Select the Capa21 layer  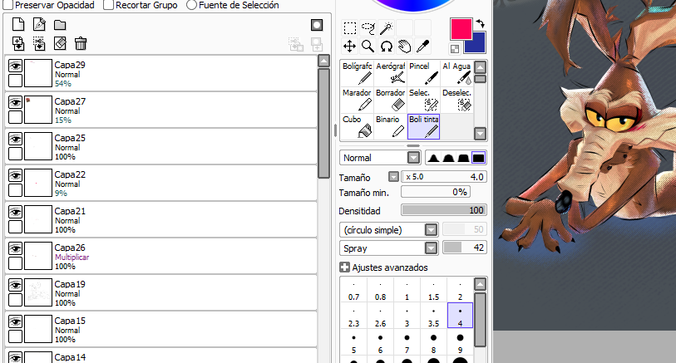(160, 219)
